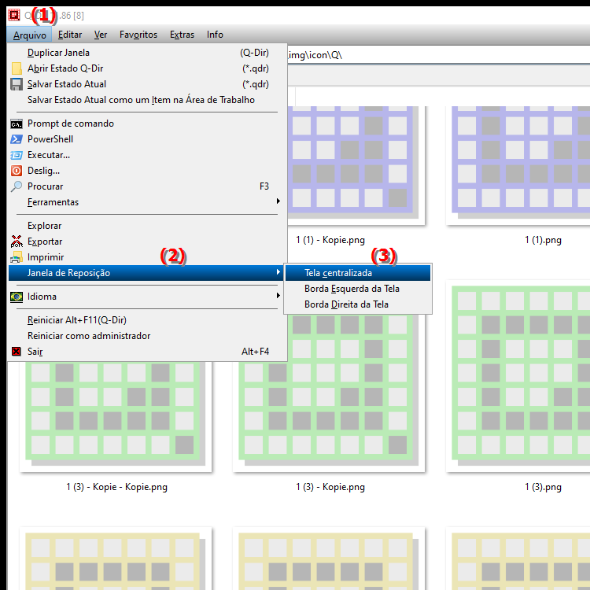
Task: Click file name 1 (3) - Kopie.png
Action: 330,487
